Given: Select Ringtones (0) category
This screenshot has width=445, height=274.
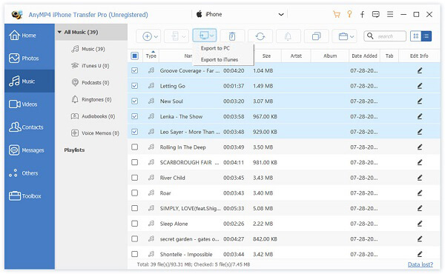Looking at the screenshot, I should tap(91, 99).
